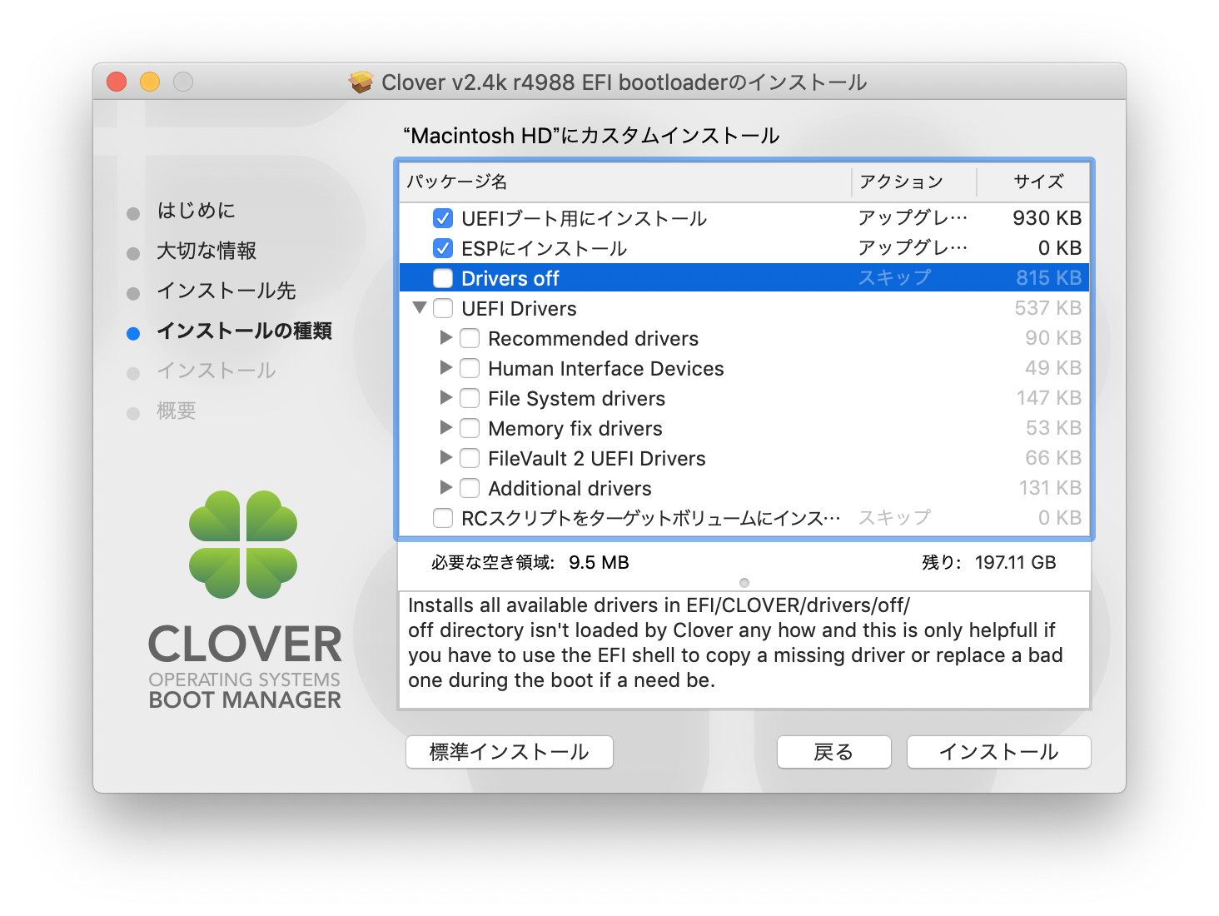
Task: Check the File System drivers checkbox
Action: coord(470,398)
